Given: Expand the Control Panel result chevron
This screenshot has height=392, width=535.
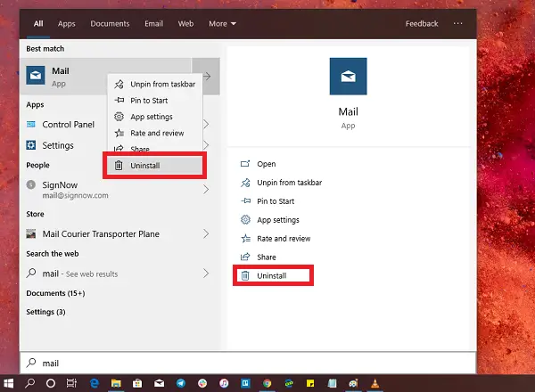Looking at the screenshot, I should [x=206, y=124].
